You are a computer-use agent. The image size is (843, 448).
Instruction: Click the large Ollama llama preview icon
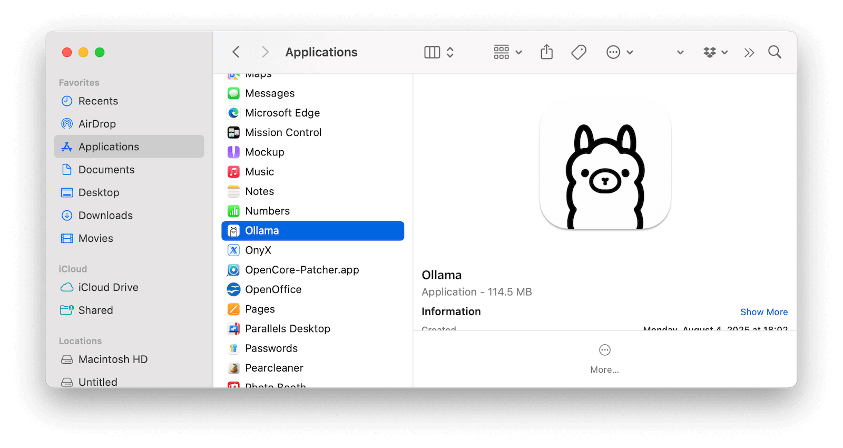click(x=605, y=164)
